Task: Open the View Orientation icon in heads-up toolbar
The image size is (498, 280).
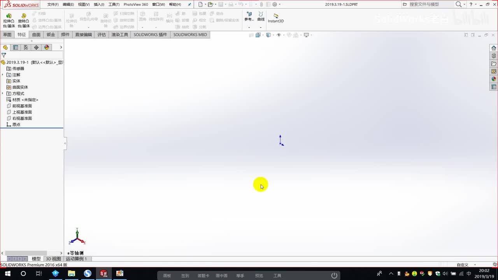Action: 258,35
